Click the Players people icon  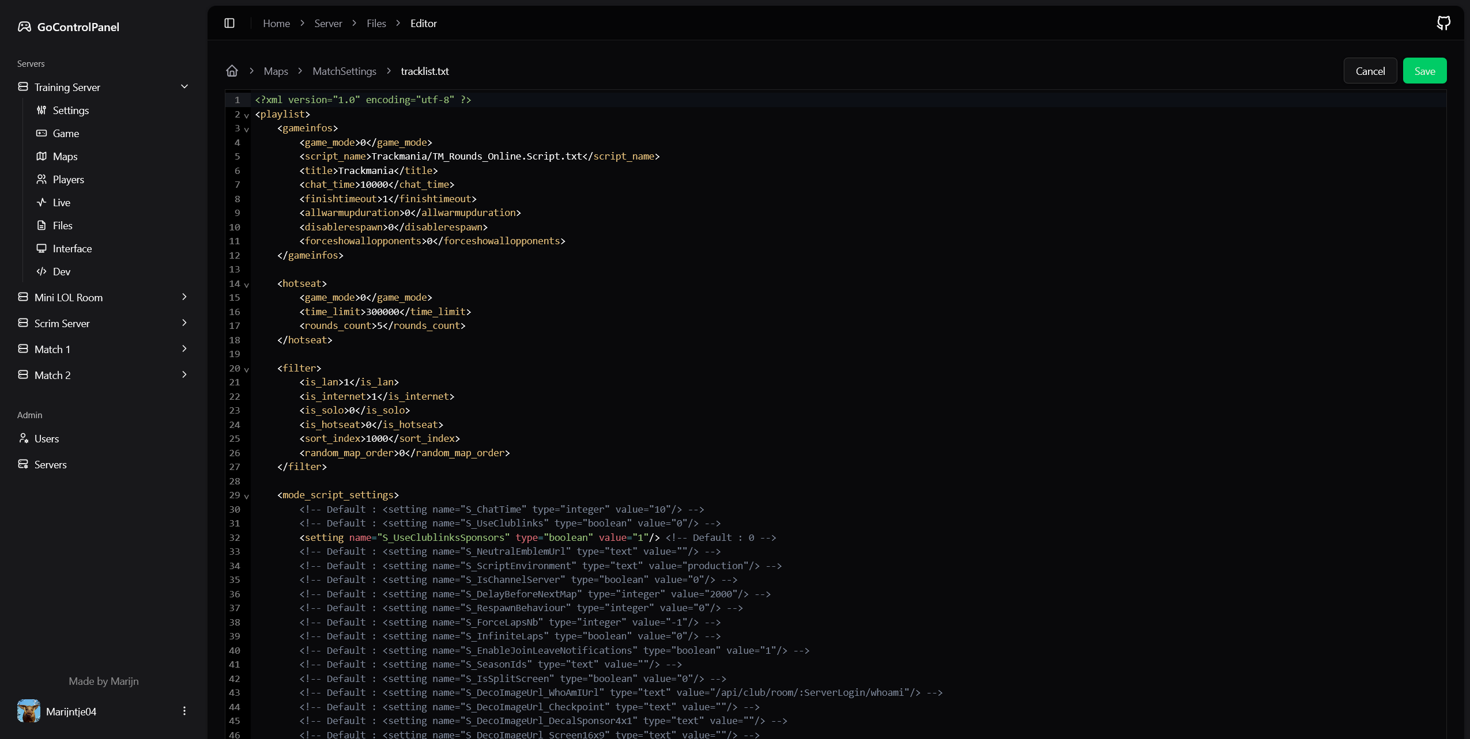pyautogui.click(x=42, y=179)
